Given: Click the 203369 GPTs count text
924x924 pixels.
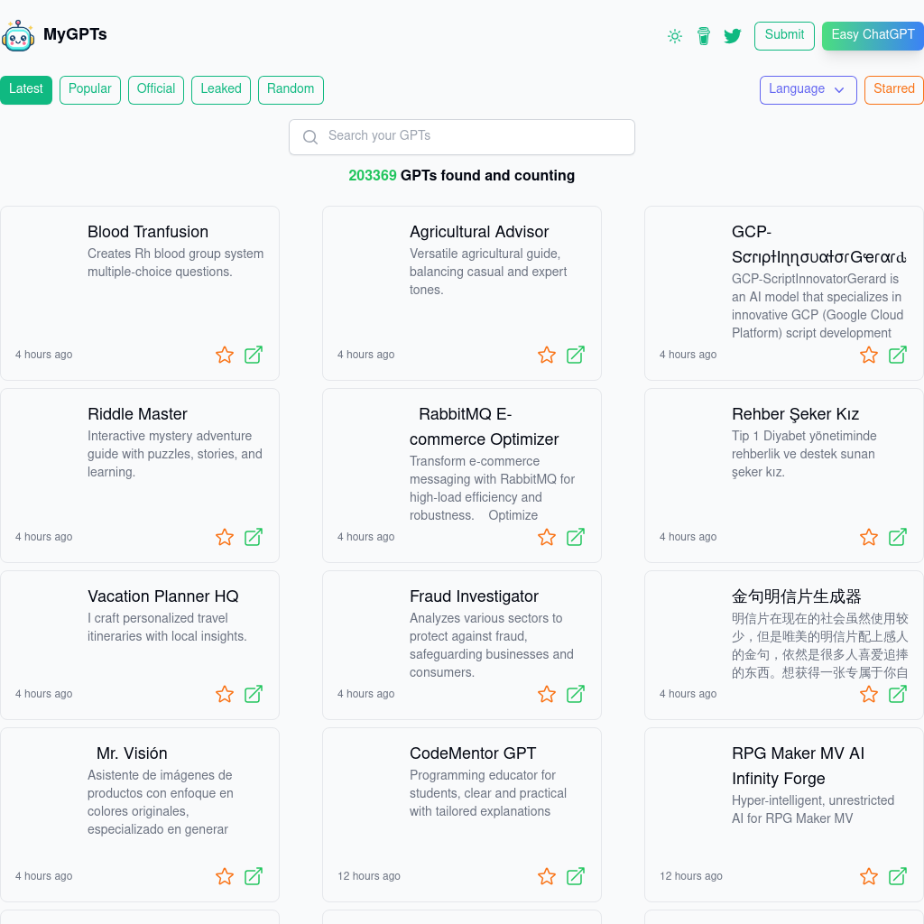Looking at the screenshot, I should pyautogui.click(x=461, y=176).
